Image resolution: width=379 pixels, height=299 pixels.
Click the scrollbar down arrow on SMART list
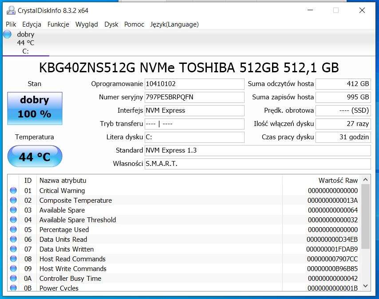365,286
